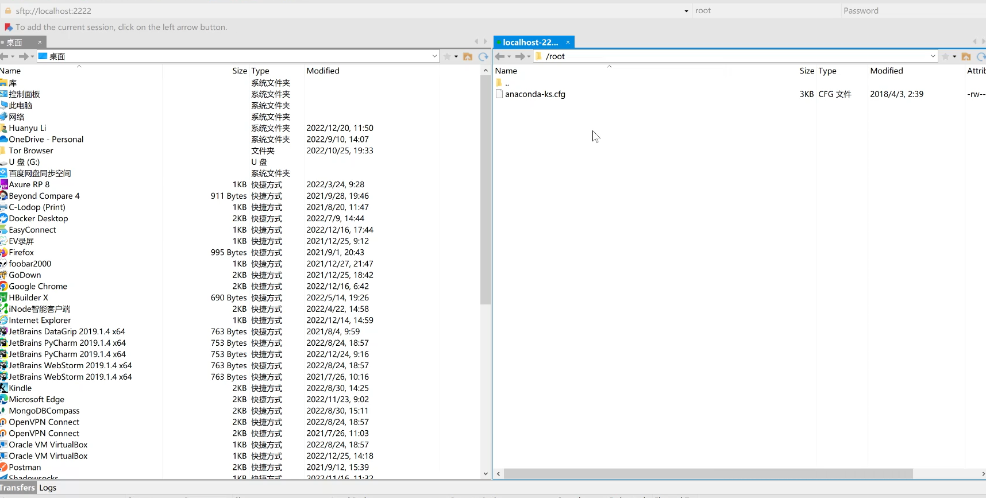The height and width of the screenshot is (498, 986).
Task: Refresh the left 桌面 pane
Action: click(483, 56)
